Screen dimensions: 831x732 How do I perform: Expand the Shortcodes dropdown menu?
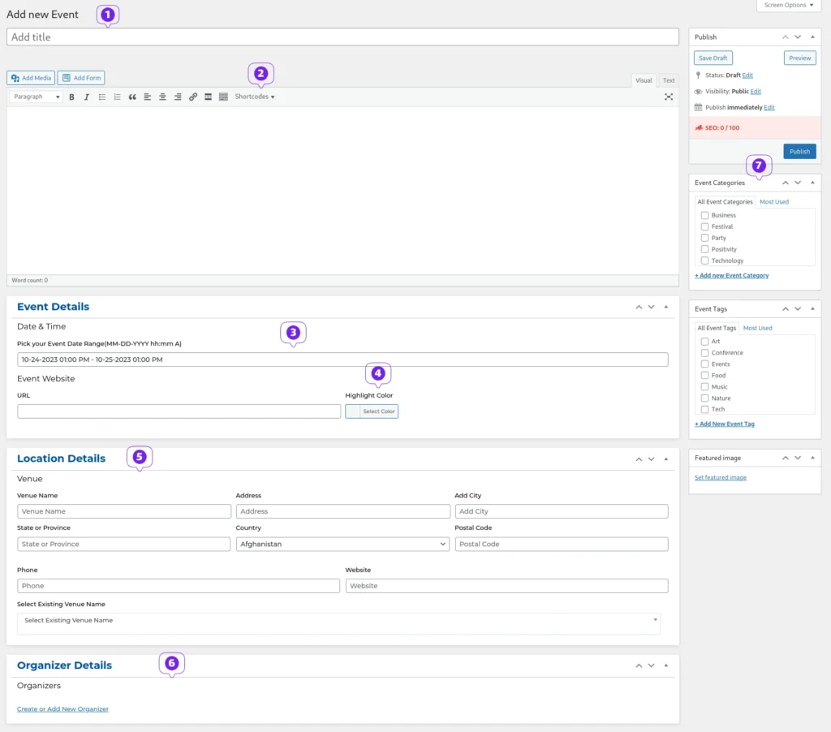[255, 97]
